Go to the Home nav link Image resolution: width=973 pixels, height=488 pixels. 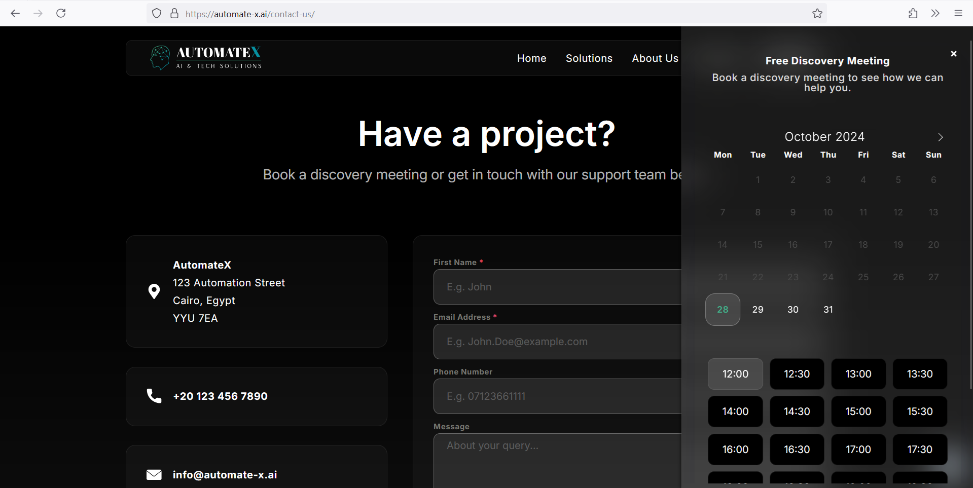531,58
